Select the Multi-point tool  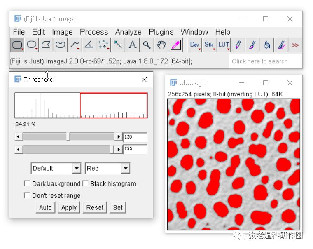pos(103,45)
